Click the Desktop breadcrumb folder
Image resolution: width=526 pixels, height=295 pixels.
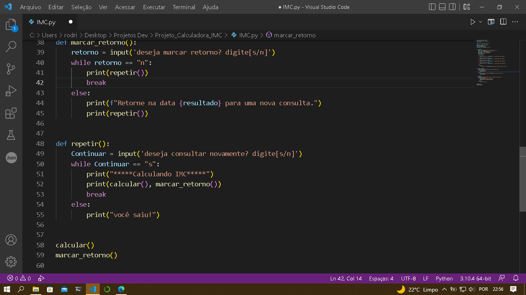pos(95,35)
